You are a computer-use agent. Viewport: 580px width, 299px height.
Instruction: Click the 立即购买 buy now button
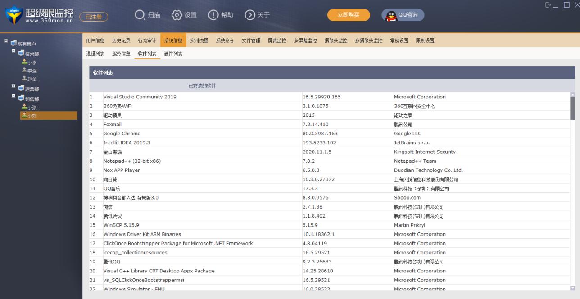click(349, 15)
